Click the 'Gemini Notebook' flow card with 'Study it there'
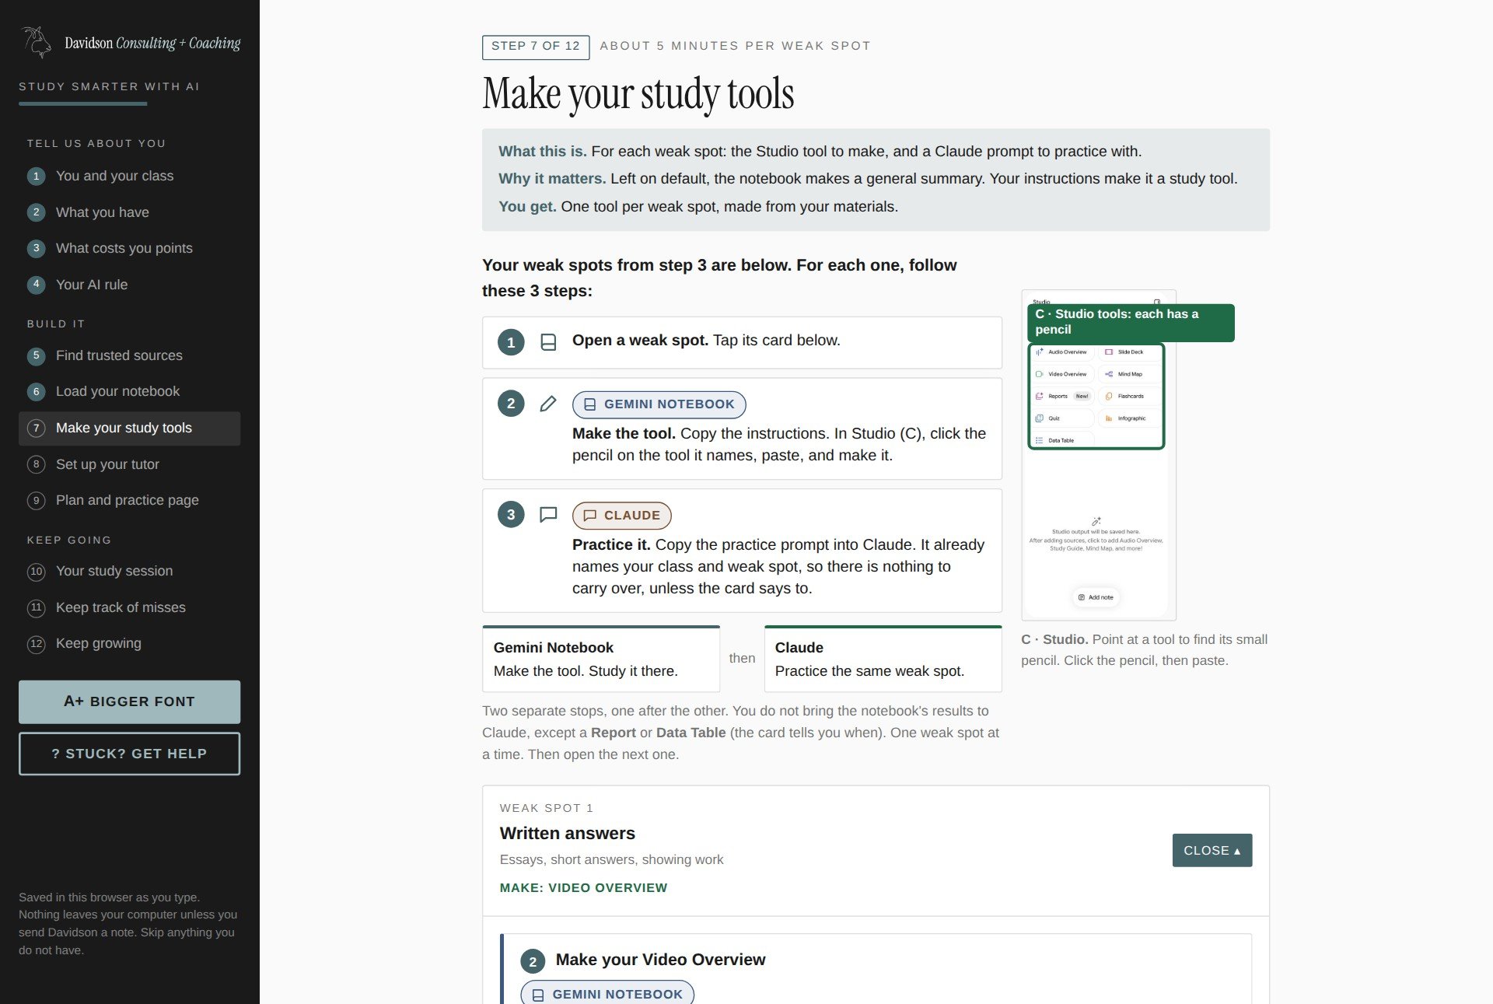 point(601,659)
